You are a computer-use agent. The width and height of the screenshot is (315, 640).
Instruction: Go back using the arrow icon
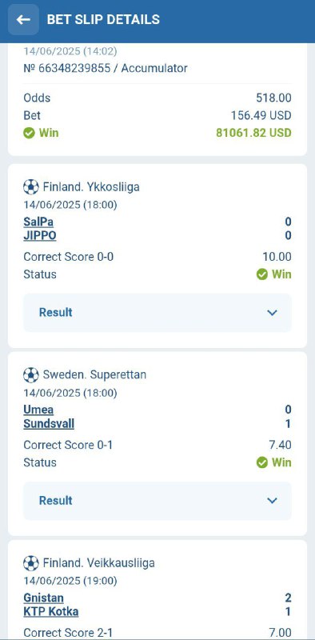(x=24, y=19)
